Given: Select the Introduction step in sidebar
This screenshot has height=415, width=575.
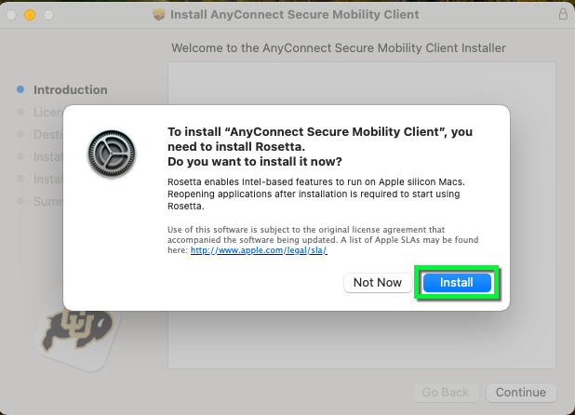Looking at the screenshot, I should point(70,90).
